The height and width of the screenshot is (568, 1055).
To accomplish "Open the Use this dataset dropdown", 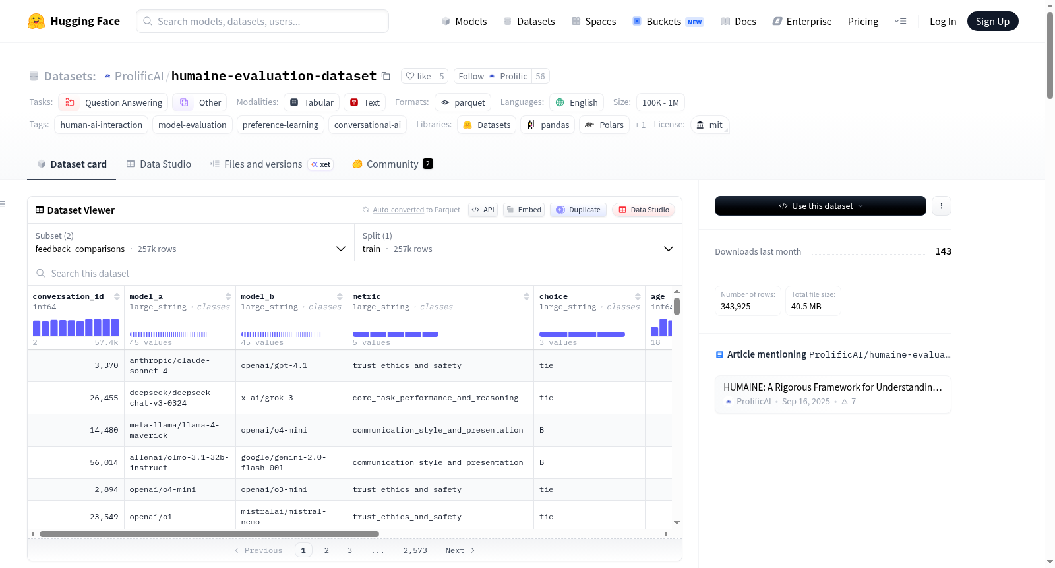I will pyautogui.click(x=820, y=206).
